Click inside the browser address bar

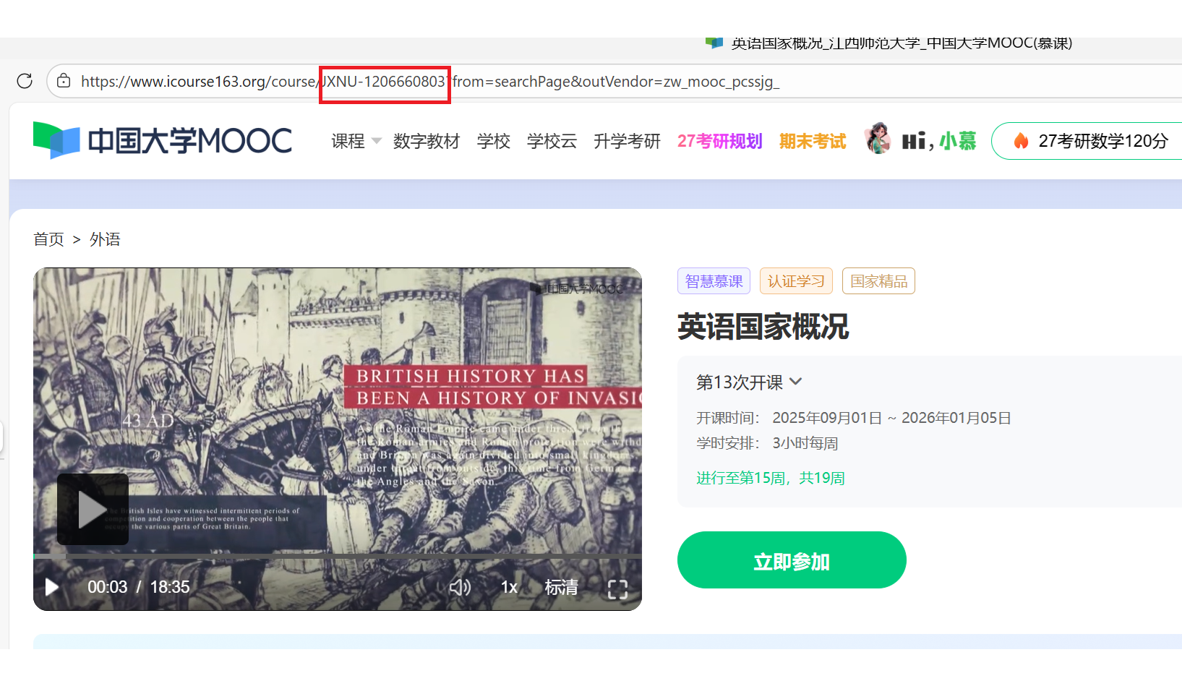pos(578,81)
